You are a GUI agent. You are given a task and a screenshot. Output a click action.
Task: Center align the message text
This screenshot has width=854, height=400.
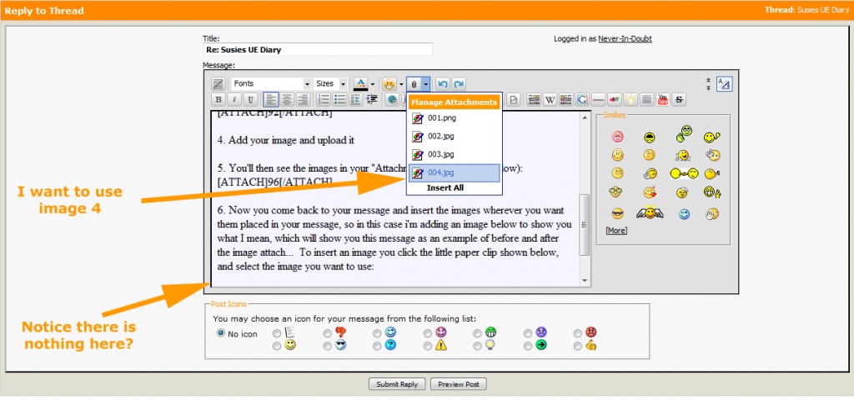coord(286,99)
